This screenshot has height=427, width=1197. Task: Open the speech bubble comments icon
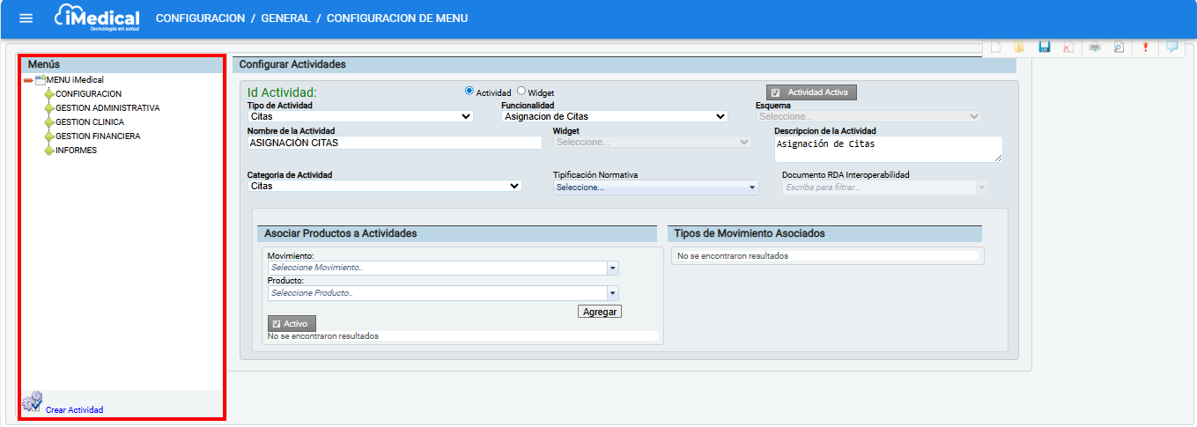(1171, 48)
